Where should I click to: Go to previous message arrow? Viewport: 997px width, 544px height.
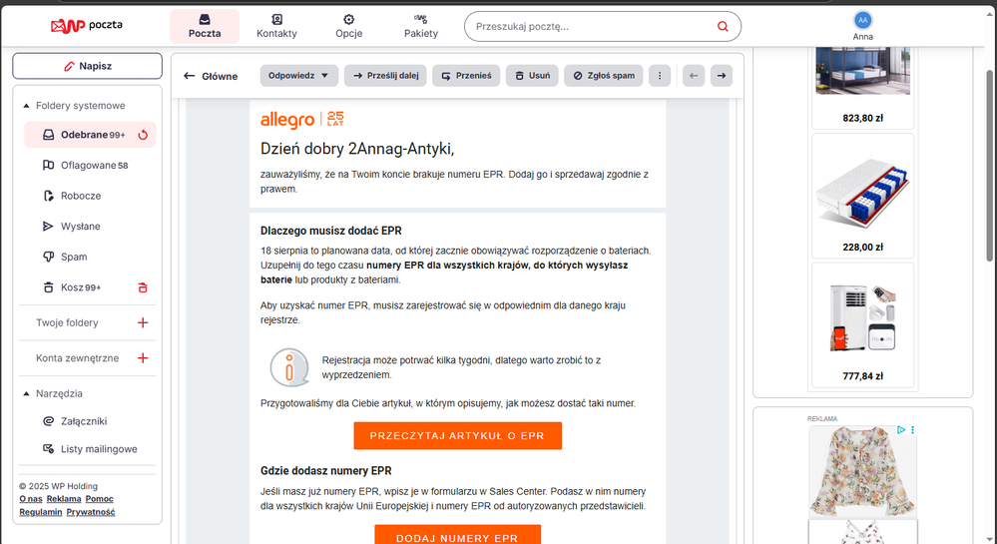(694, 76)
